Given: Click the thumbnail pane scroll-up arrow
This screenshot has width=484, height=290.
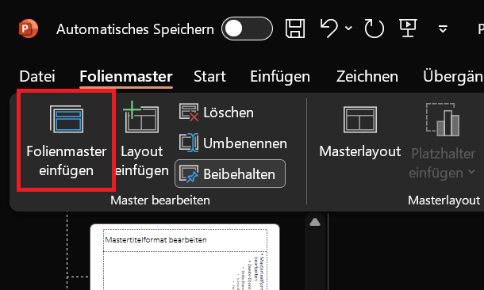Looking at the screenshot, I should tap(315, 222).
